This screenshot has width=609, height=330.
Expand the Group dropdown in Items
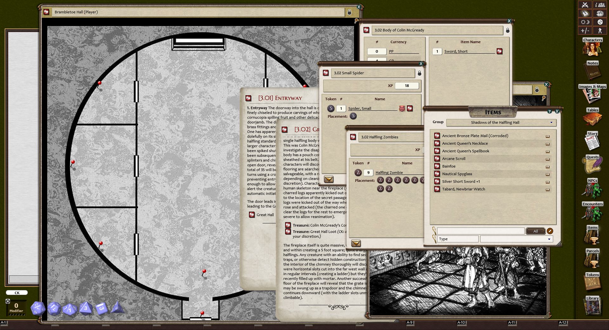tap(551, 122)
